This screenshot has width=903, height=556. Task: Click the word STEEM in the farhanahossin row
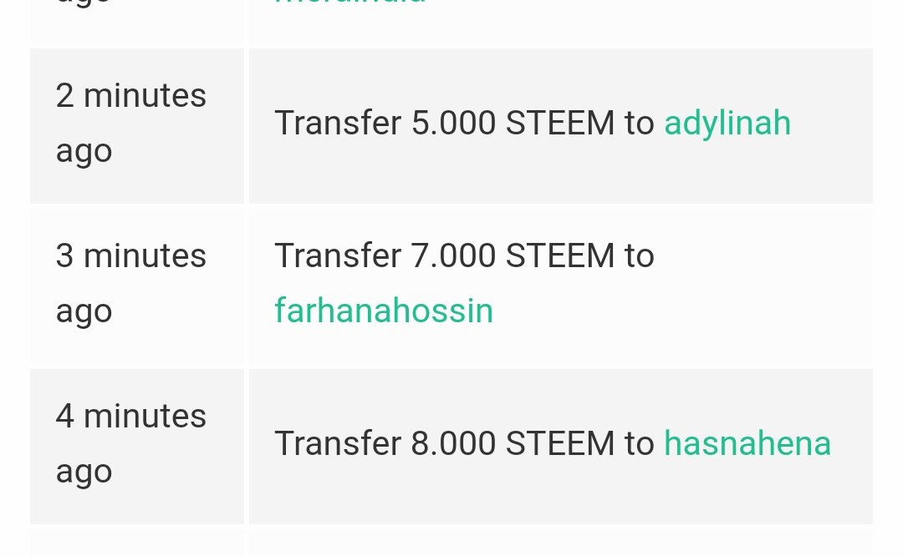[x=559, y=255]
